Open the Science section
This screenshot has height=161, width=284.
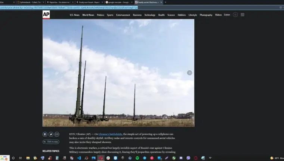pyautogui.click(x=171, y=15)
